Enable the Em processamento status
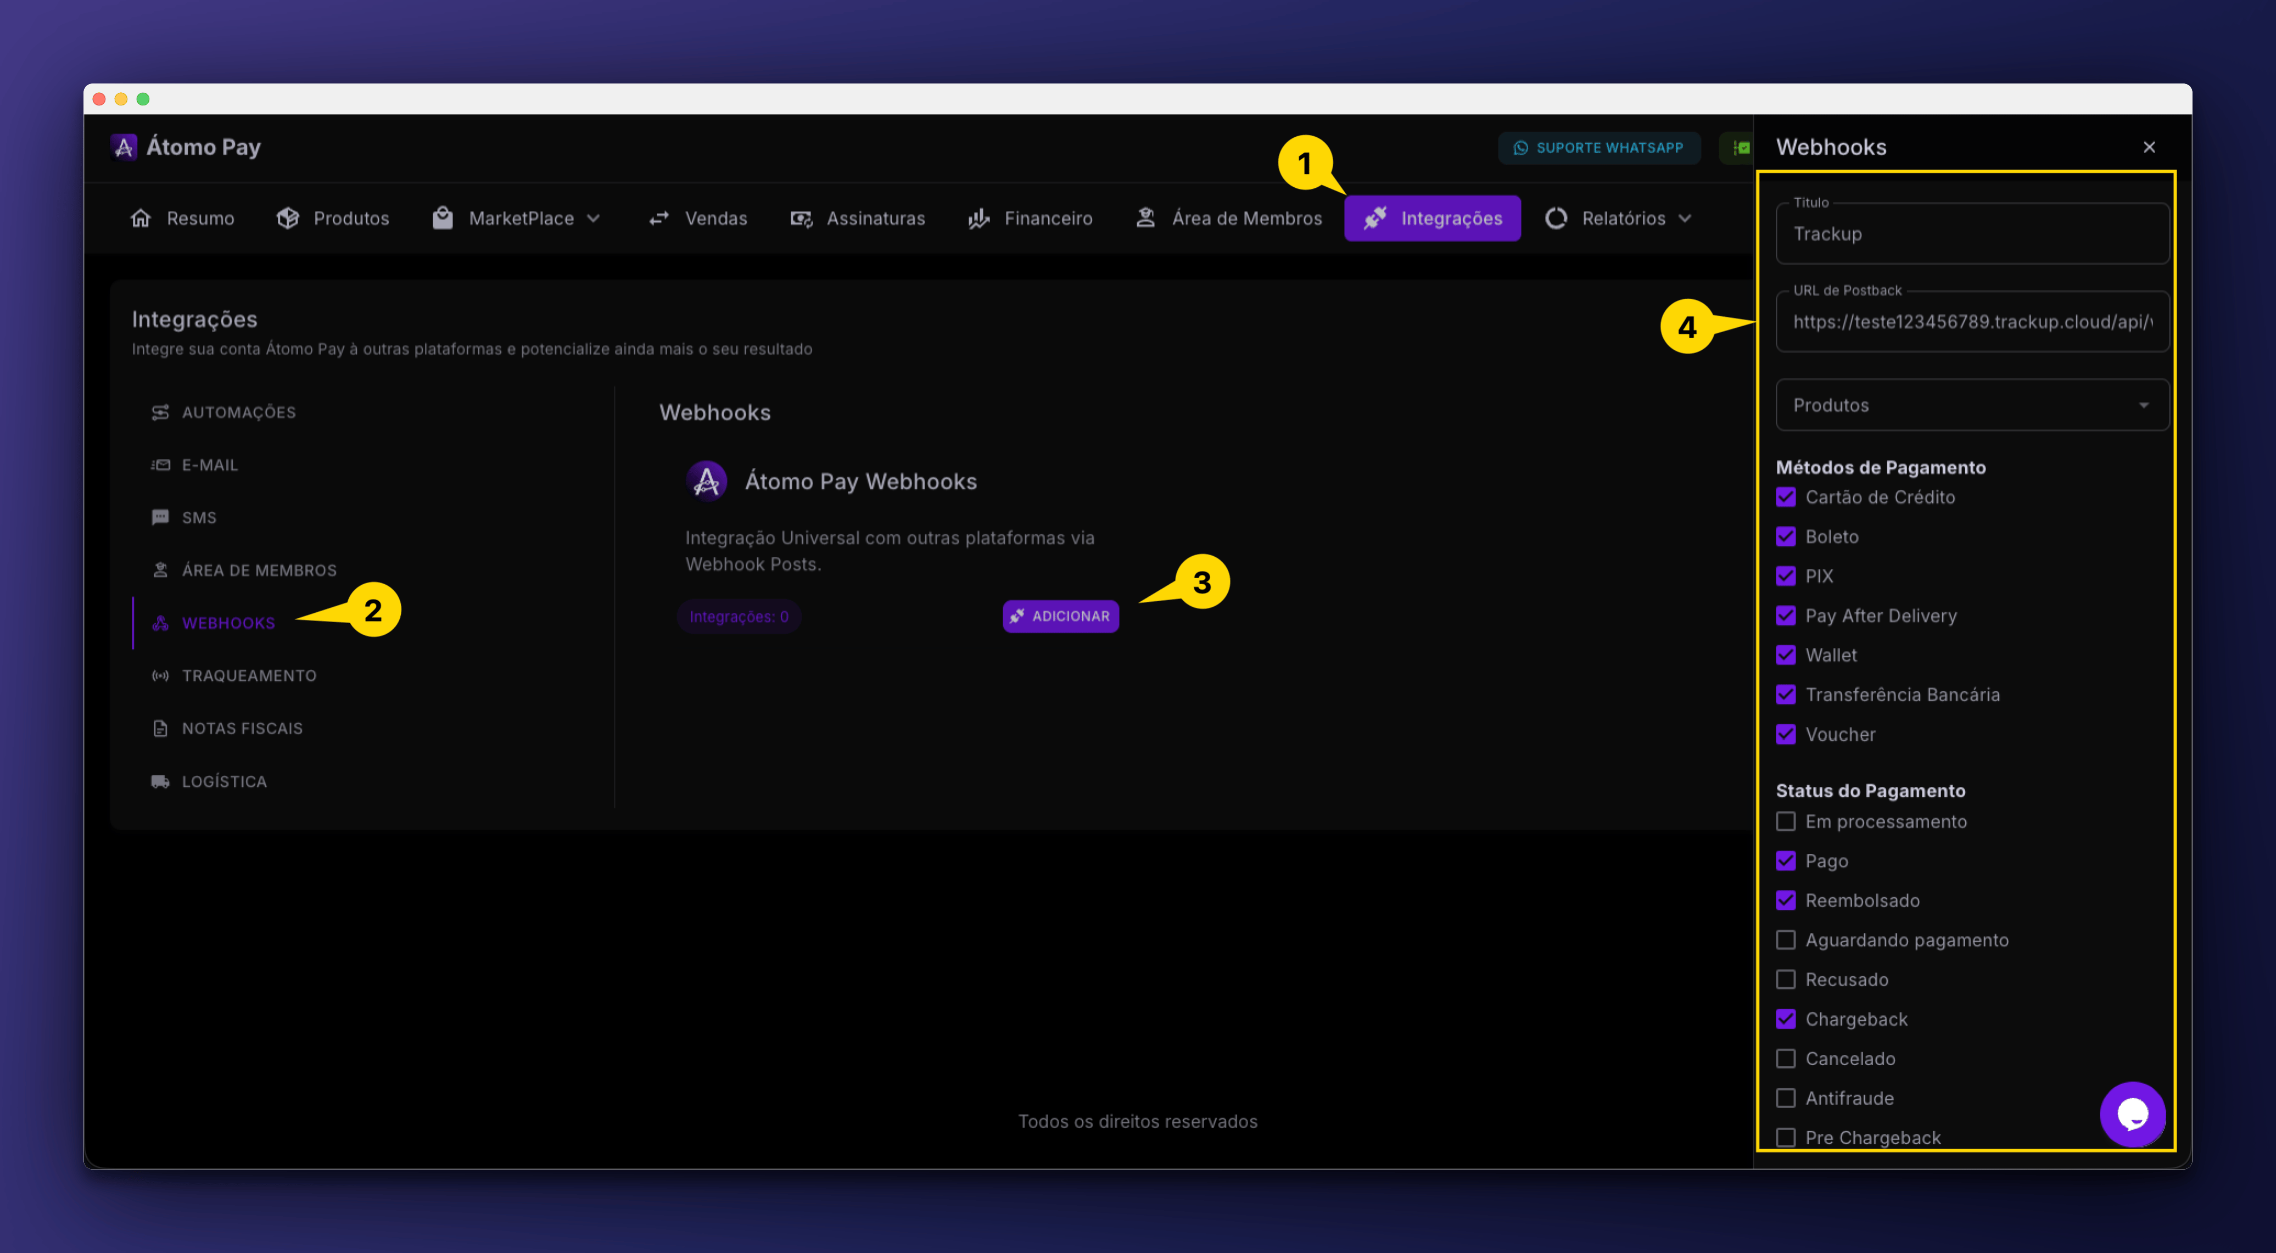This screenshot has width=2276, height=1253. (1786, 822)
